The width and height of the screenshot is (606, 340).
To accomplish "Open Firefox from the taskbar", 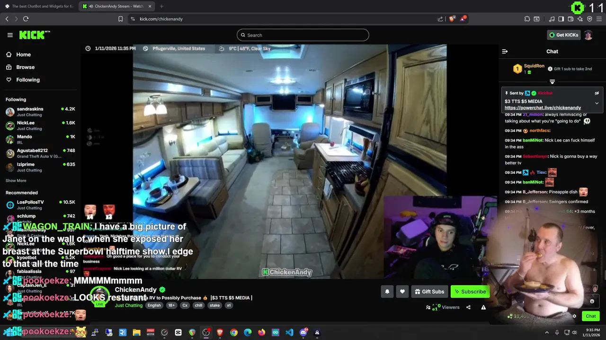I will click(x=261, y=332).
